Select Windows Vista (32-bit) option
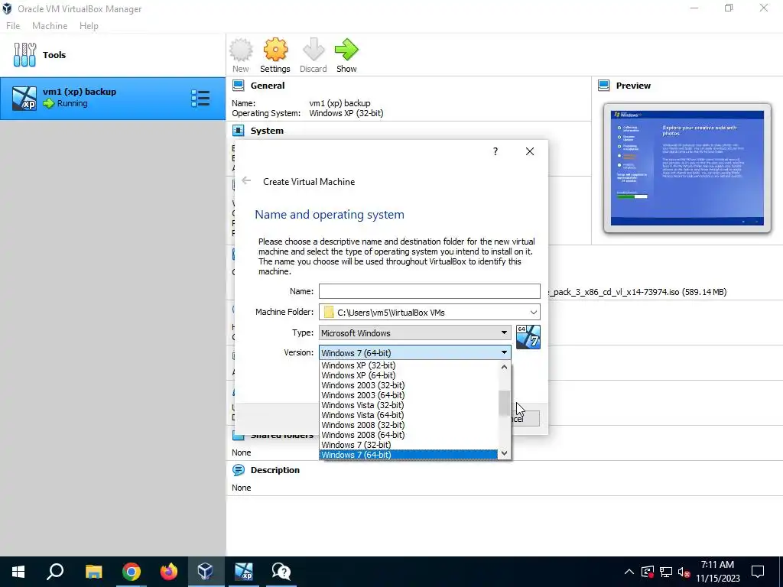The width and height of the screenshot is (783, 587). click(408, 405)
